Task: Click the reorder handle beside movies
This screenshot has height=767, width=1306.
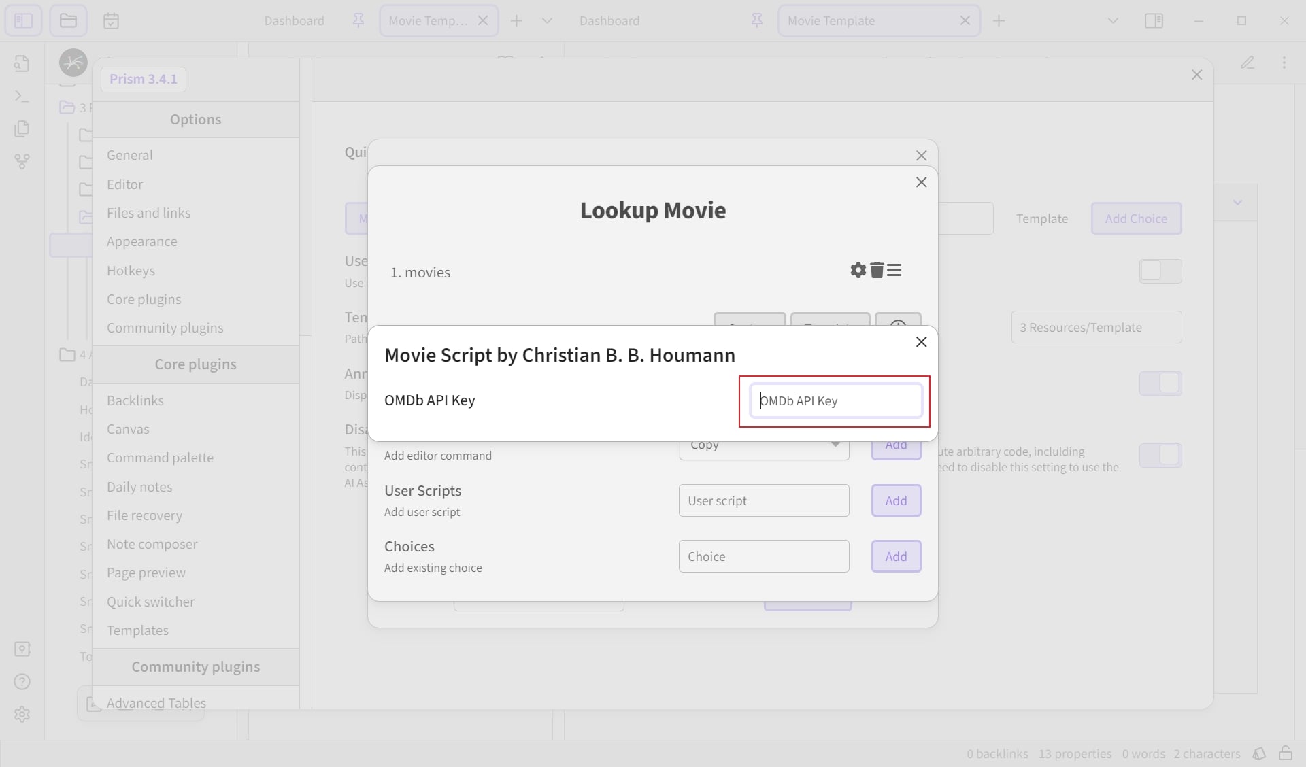Action: click(x=894, y=270)
